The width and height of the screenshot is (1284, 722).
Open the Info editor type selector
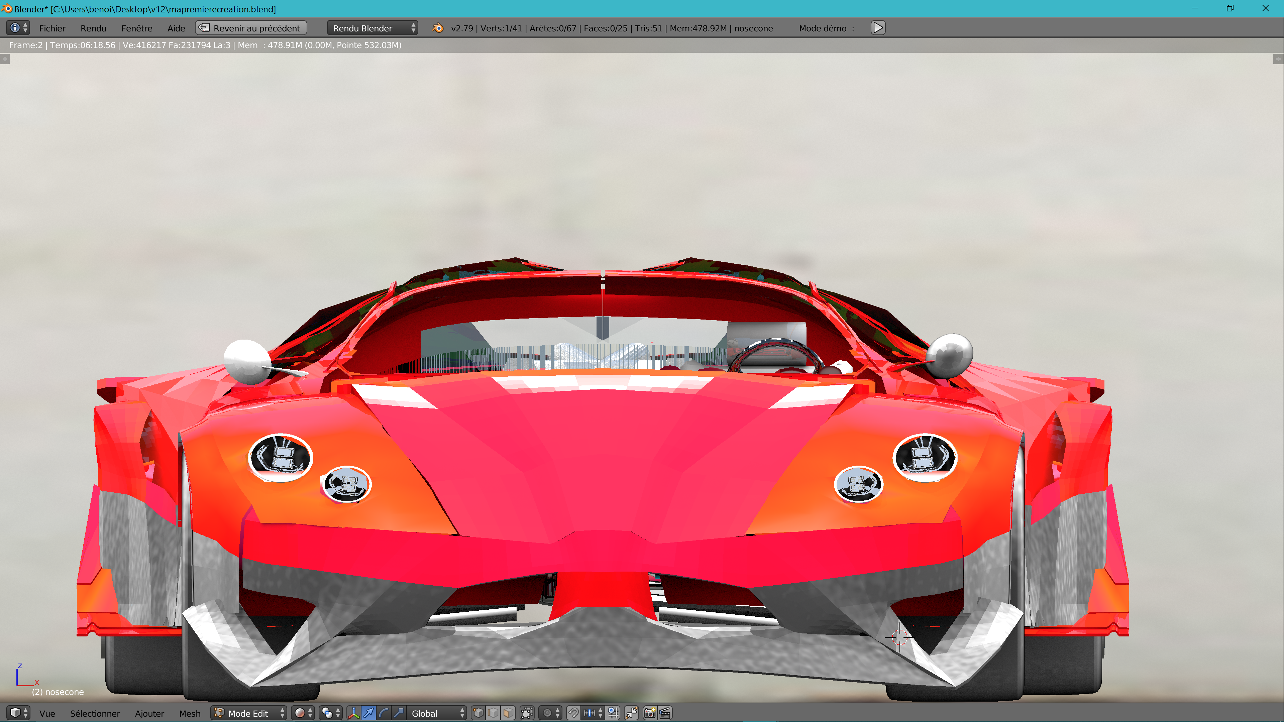(18, 28)
